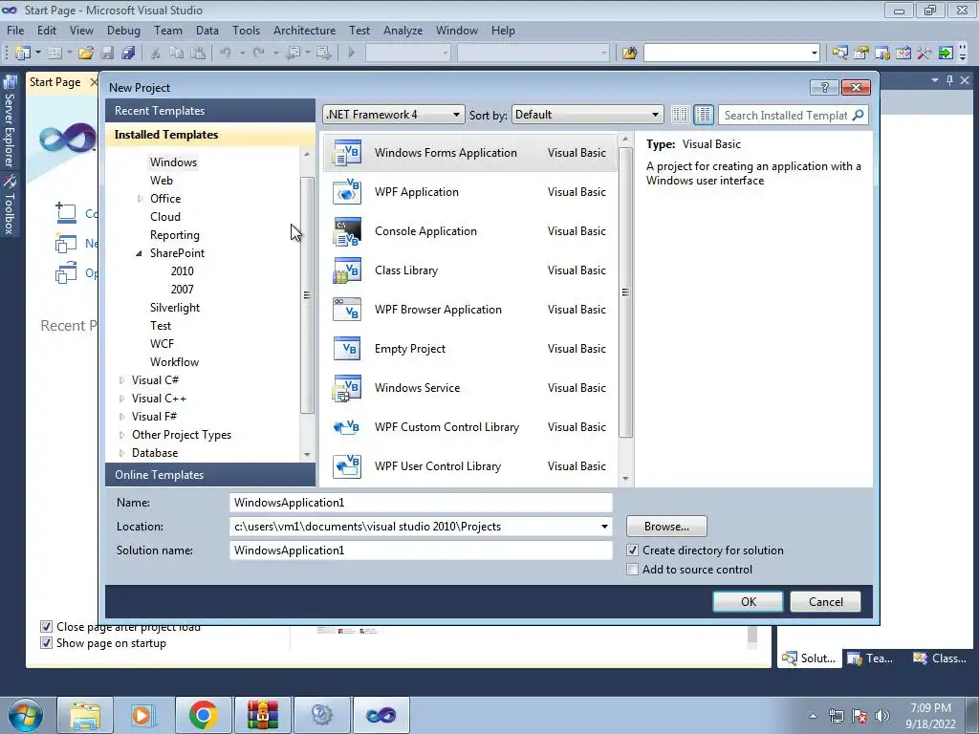Click the Cut toolbar icon
The height and width of the screenshot is (734, 979).
156,54
